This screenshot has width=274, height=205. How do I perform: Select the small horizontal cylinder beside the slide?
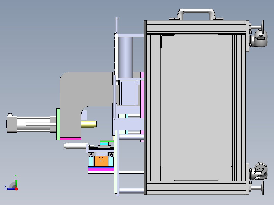pyautogui.click(x=76, y=146)
